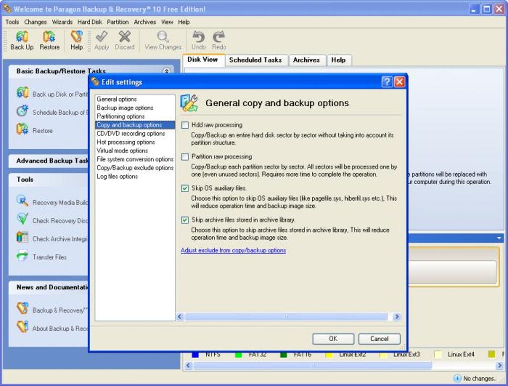The image size is (508, 386).
Task: Click the Schedule Backup clock icon
Action: (22, 111)
